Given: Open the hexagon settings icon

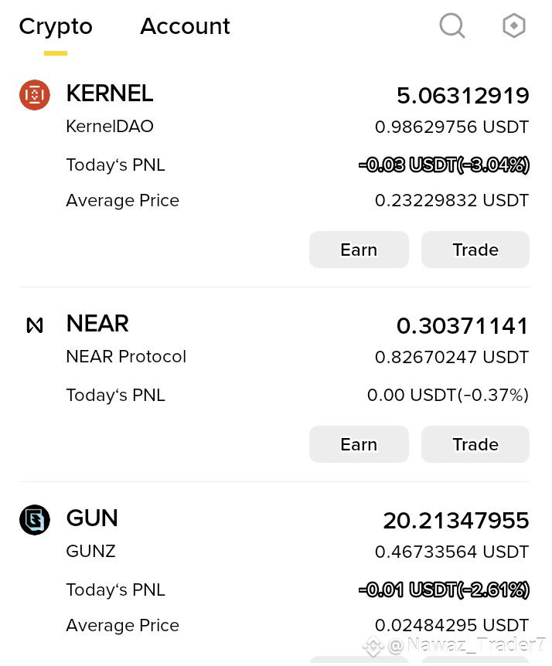Looking at the screenshot, I should 514,25.
